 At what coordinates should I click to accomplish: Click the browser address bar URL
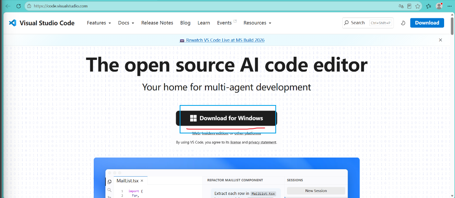61,6
